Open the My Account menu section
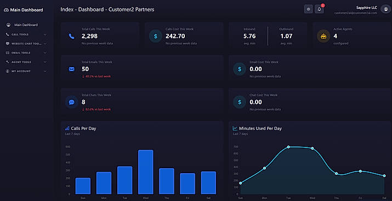392x201 pixels. pyautogui.click(x=26, y=71)
